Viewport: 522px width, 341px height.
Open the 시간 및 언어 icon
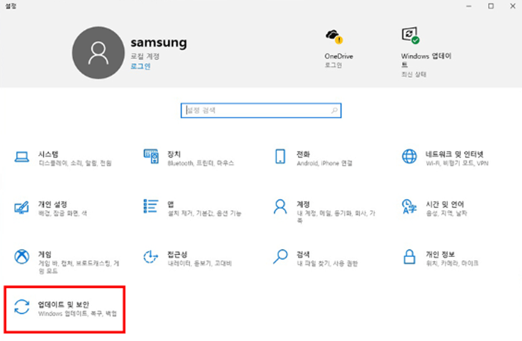point(410,206)
